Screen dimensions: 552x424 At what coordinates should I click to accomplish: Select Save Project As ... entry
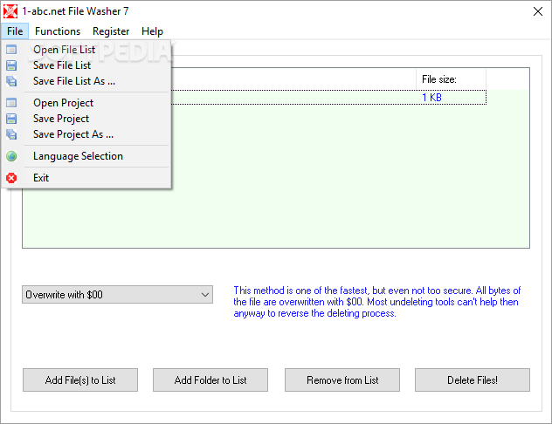86,134
